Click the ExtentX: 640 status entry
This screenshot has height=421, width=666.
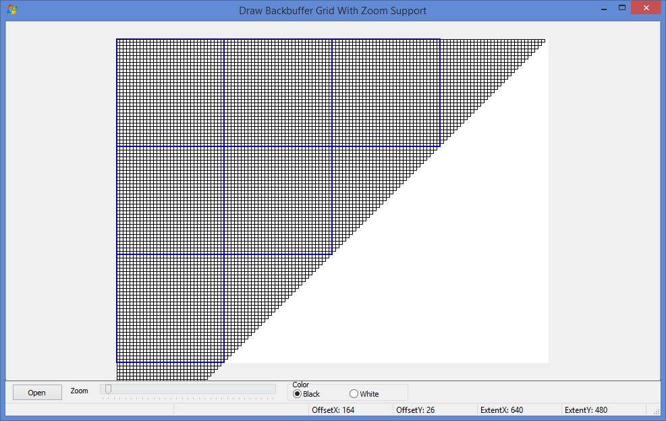pyautogui.click(x=501, y=410)
